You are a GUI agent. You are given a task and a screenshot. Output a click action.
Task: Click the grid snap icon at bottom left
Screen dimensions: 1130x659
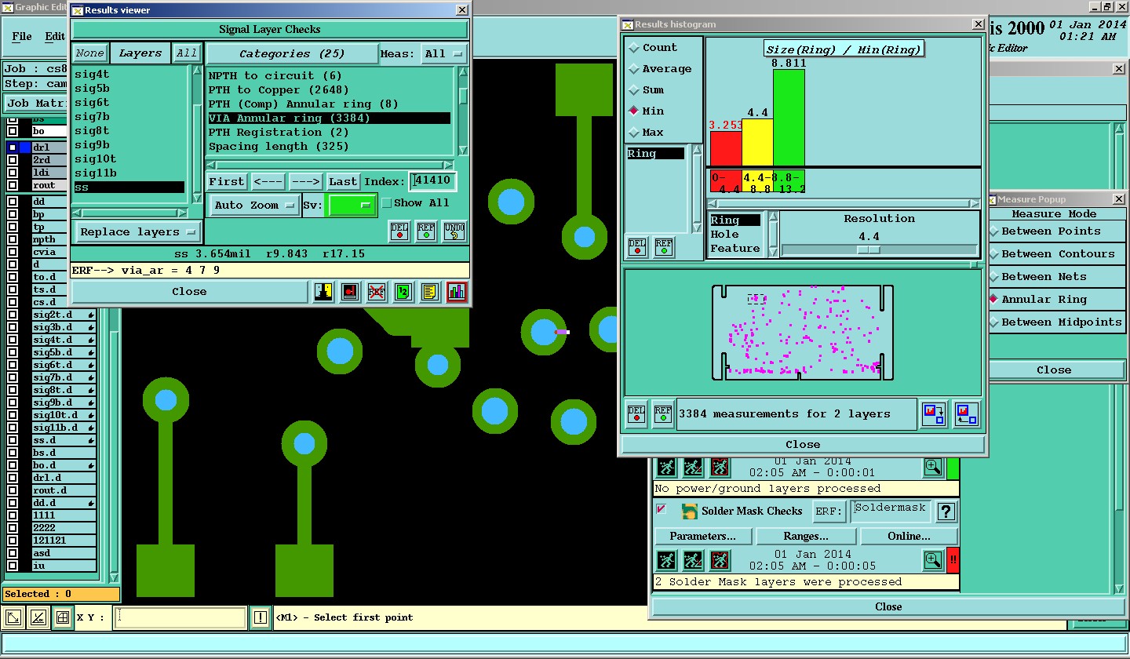click(x=62, y=618)
